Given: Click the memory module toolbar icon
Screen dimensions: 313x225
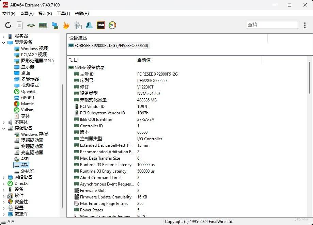Looking at the screenshot, I should coord(43,25).
